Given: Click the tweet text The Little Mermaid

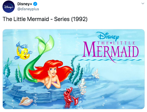Looking at the screenshot, I should (26, 19).
